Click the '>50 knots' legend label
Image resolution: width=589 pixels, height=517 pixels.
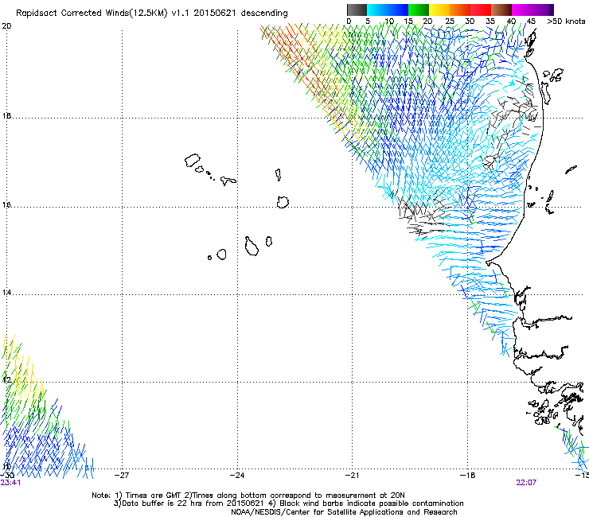click(566, 21)
